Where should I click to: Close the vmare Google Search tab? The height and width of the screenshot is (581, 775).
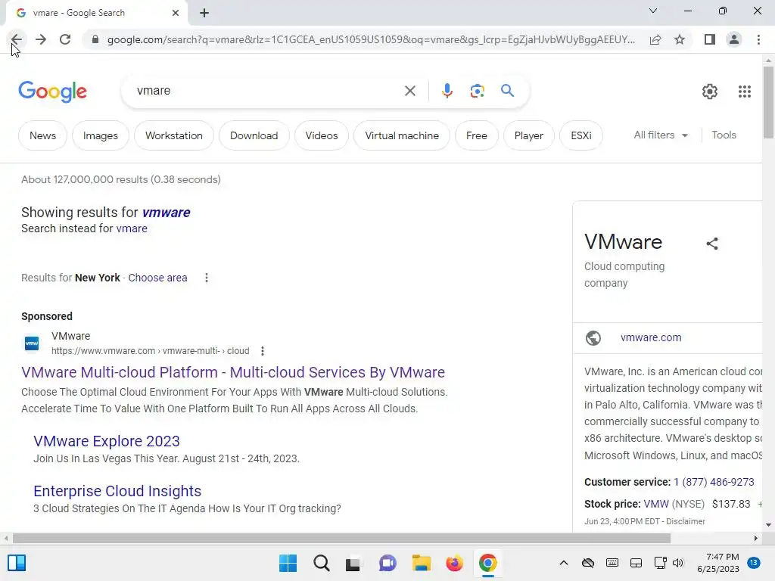pos(176,13)
